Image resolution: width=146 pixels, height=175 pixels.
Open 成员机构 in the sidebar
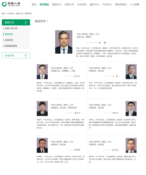click(x=9, y=40)
